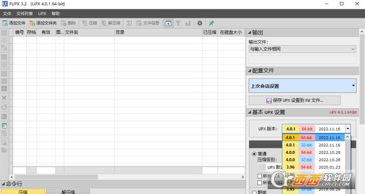Click the red UPX 4.0.1 64-bit label
This screenshot has height=194, width=365.
343,113
